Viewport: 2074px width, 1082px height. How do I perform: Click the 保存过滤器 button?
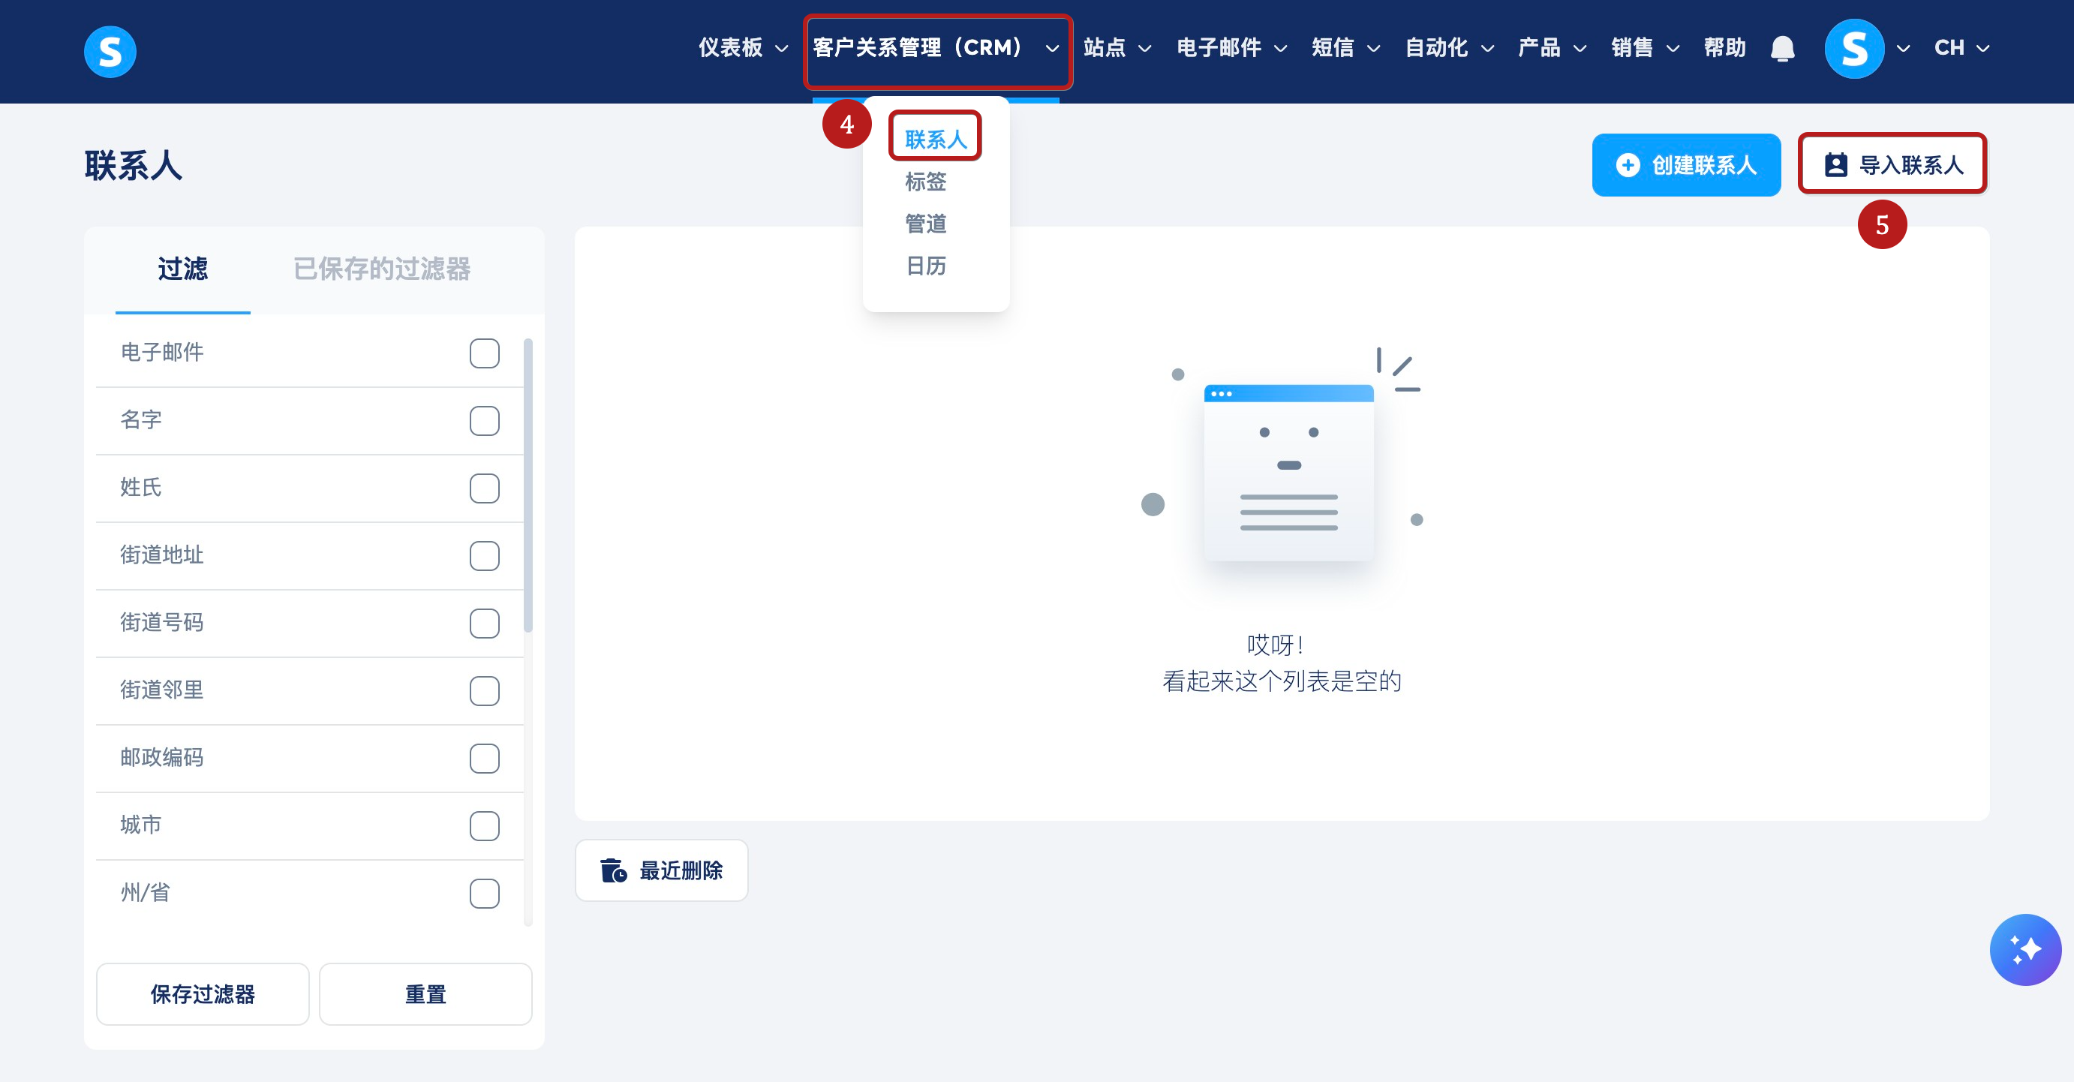(x=202, y=993)
